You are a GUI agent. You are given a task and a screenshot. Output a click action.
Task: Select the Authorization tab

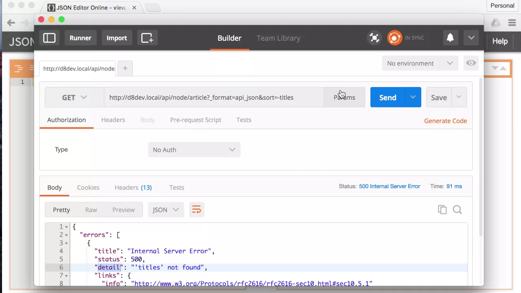tap(66, 120)
